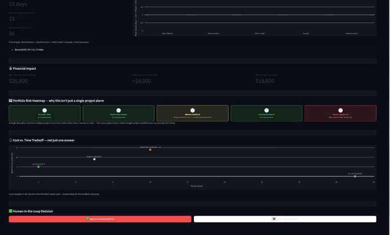Viewport: 390px width, 235px height.
Task: Click the money bag icon beside Financial Impact
Action: (x=11, y=68)
